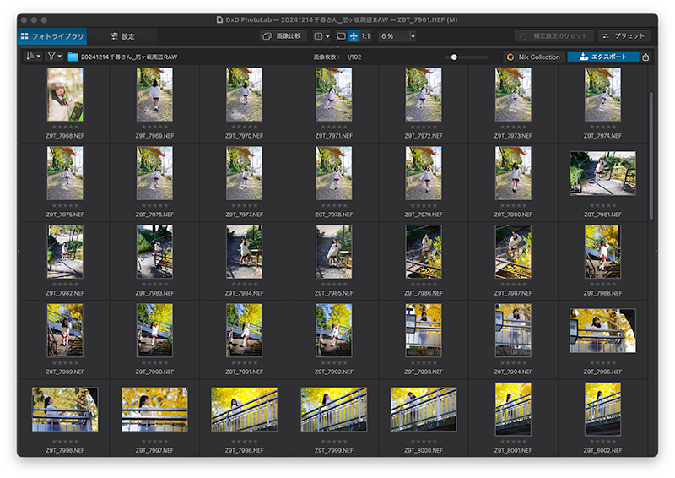Click the 画像比較 compare button
This screenshot has height=478, width=675.
(283, 36)
